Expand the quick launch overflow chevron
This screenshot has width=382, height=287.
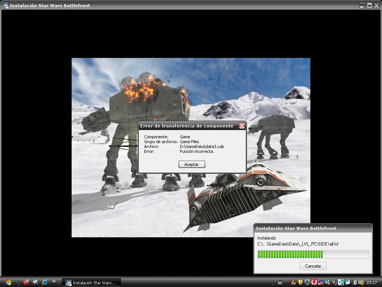click(x=54, y=281)
